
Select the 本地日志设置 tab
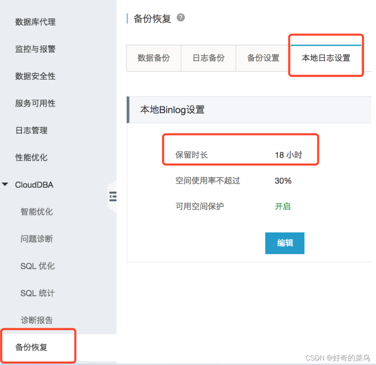click(x=326, y=58)
